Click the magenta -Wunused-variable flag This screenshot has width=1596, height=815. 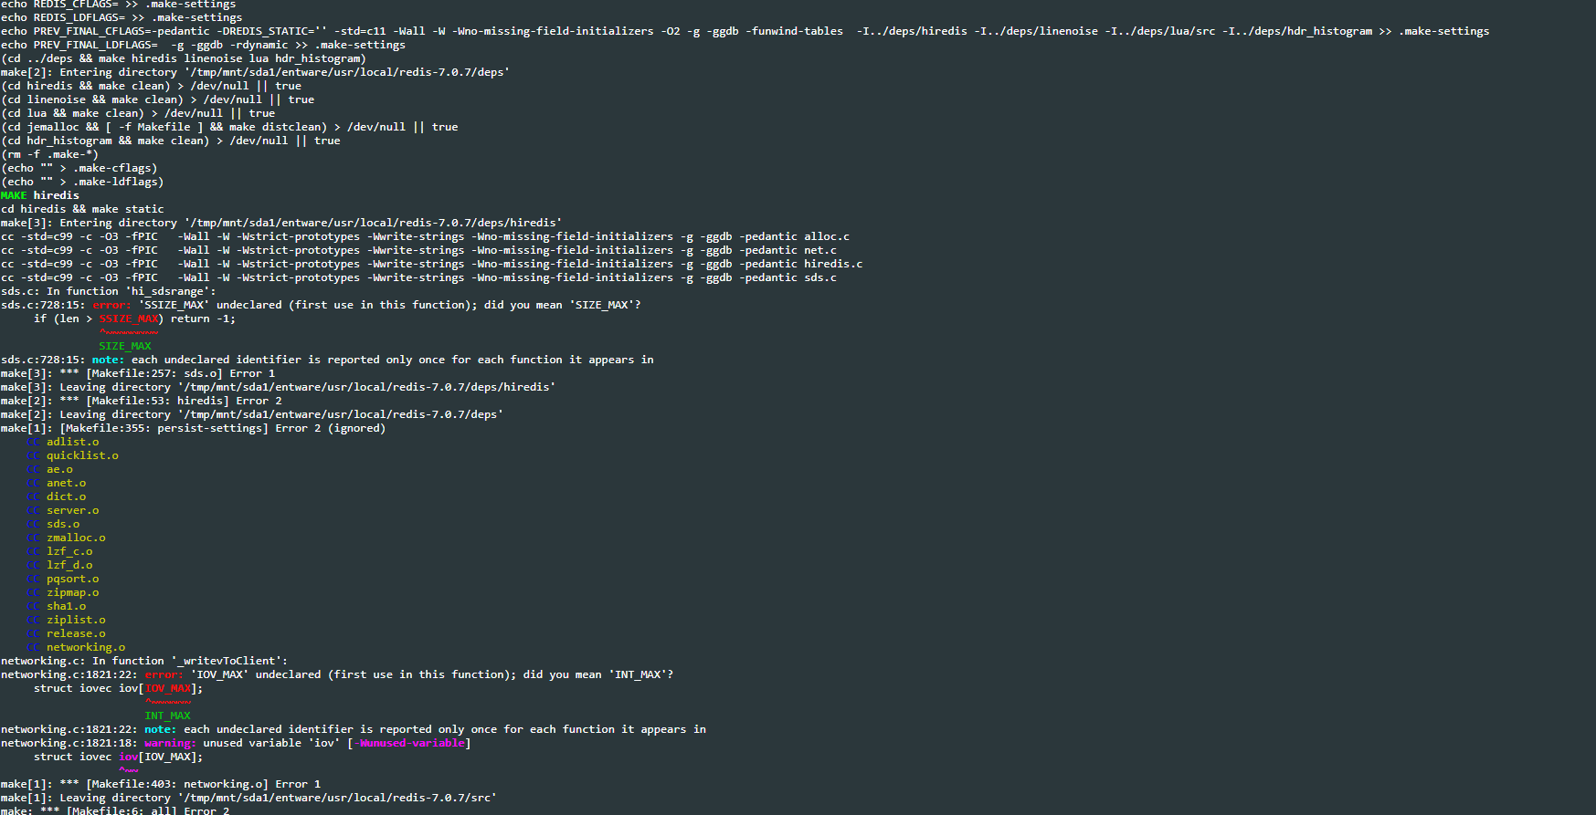pyautogui.click(x=409, y=743)
